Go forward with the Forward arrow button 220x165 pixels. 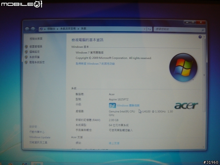coord(33,30)
